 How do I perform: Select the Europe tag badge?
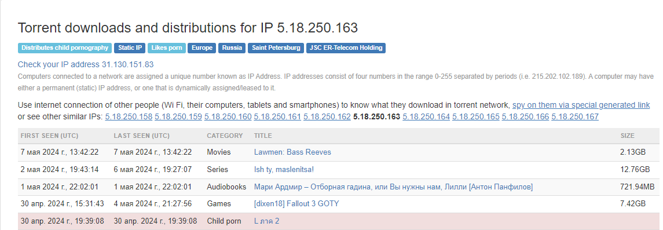(x=202, y=48)
